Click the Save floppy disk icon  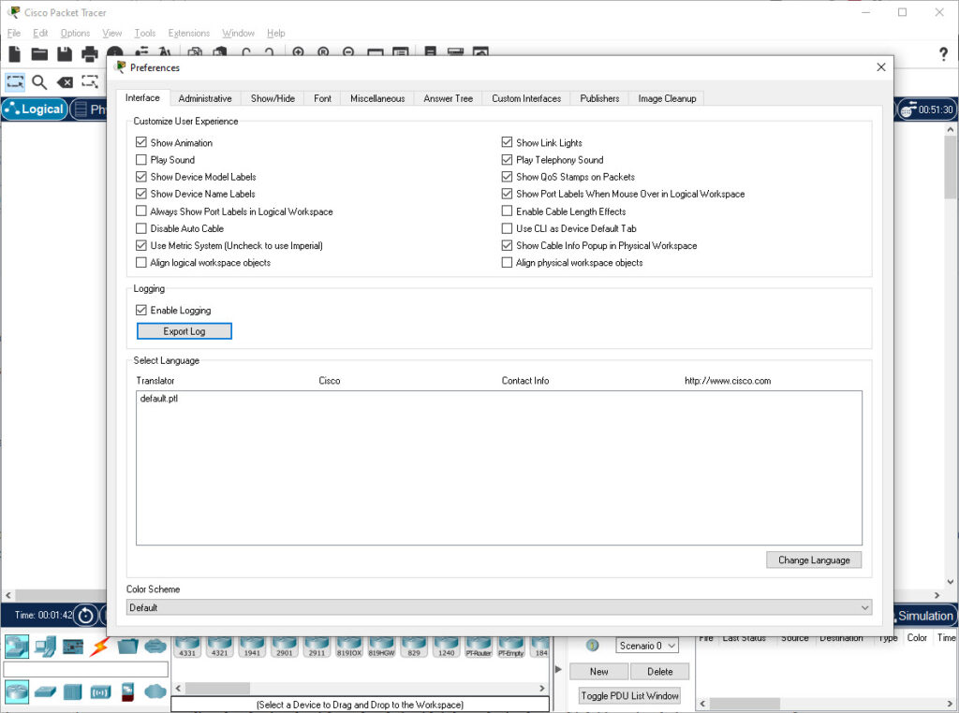click(65, 53)
